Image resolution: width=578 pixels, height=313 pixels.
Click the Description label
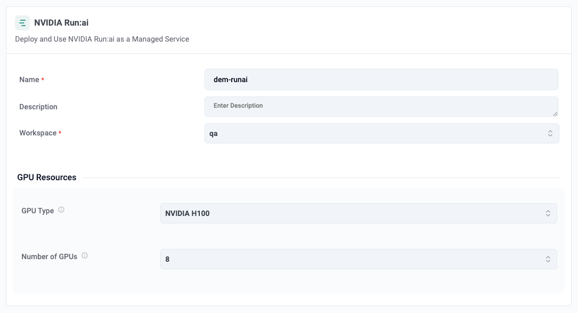38,107
